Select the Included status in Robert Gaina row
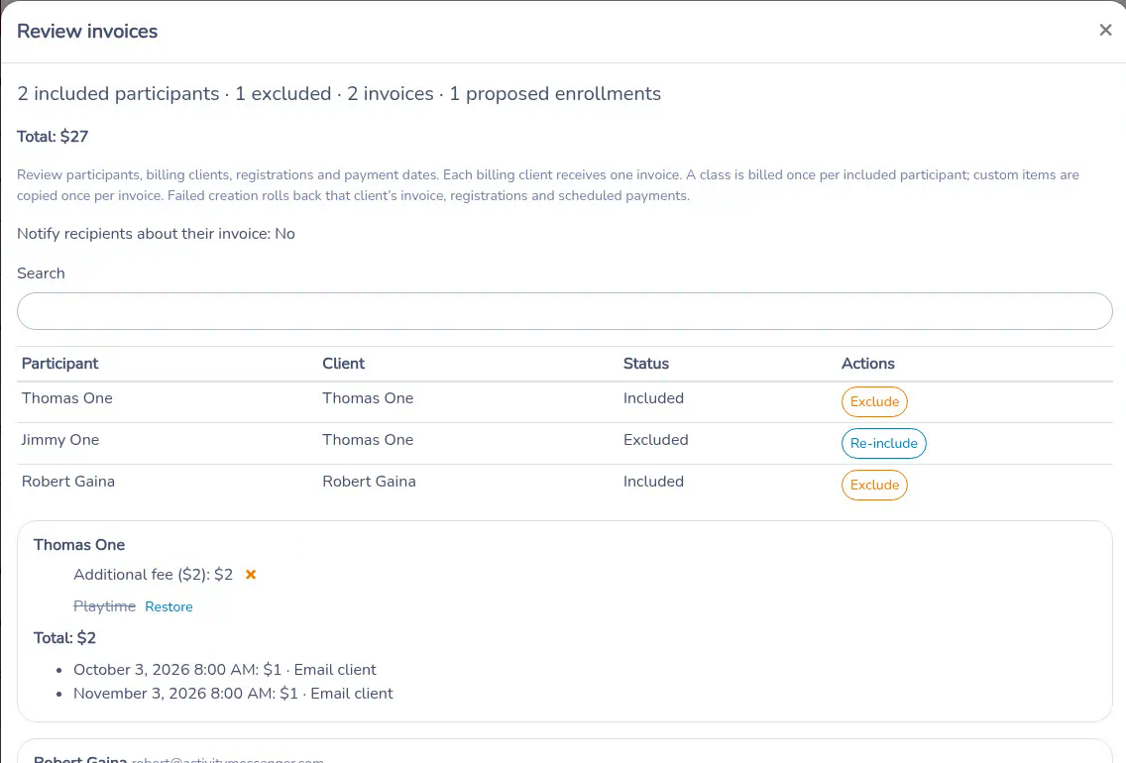The height and width of the screenshot is (763, 1126). tap(653, 481)
